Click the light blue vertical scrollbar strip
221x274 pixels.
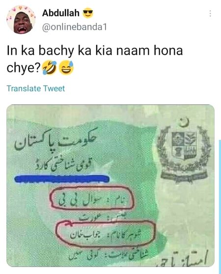click(x=220, y=206)
